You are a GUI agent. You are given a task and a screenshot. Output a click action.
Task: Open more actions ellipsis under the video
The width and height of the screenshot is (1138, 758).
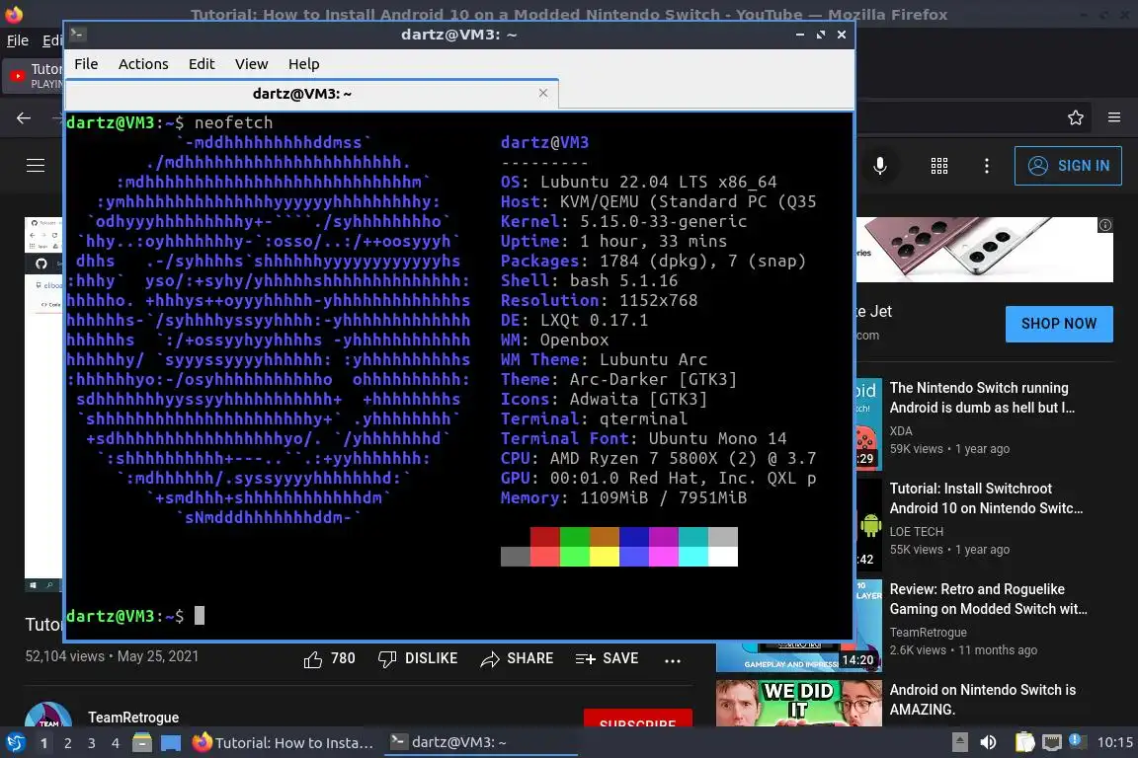click(672, 659)
